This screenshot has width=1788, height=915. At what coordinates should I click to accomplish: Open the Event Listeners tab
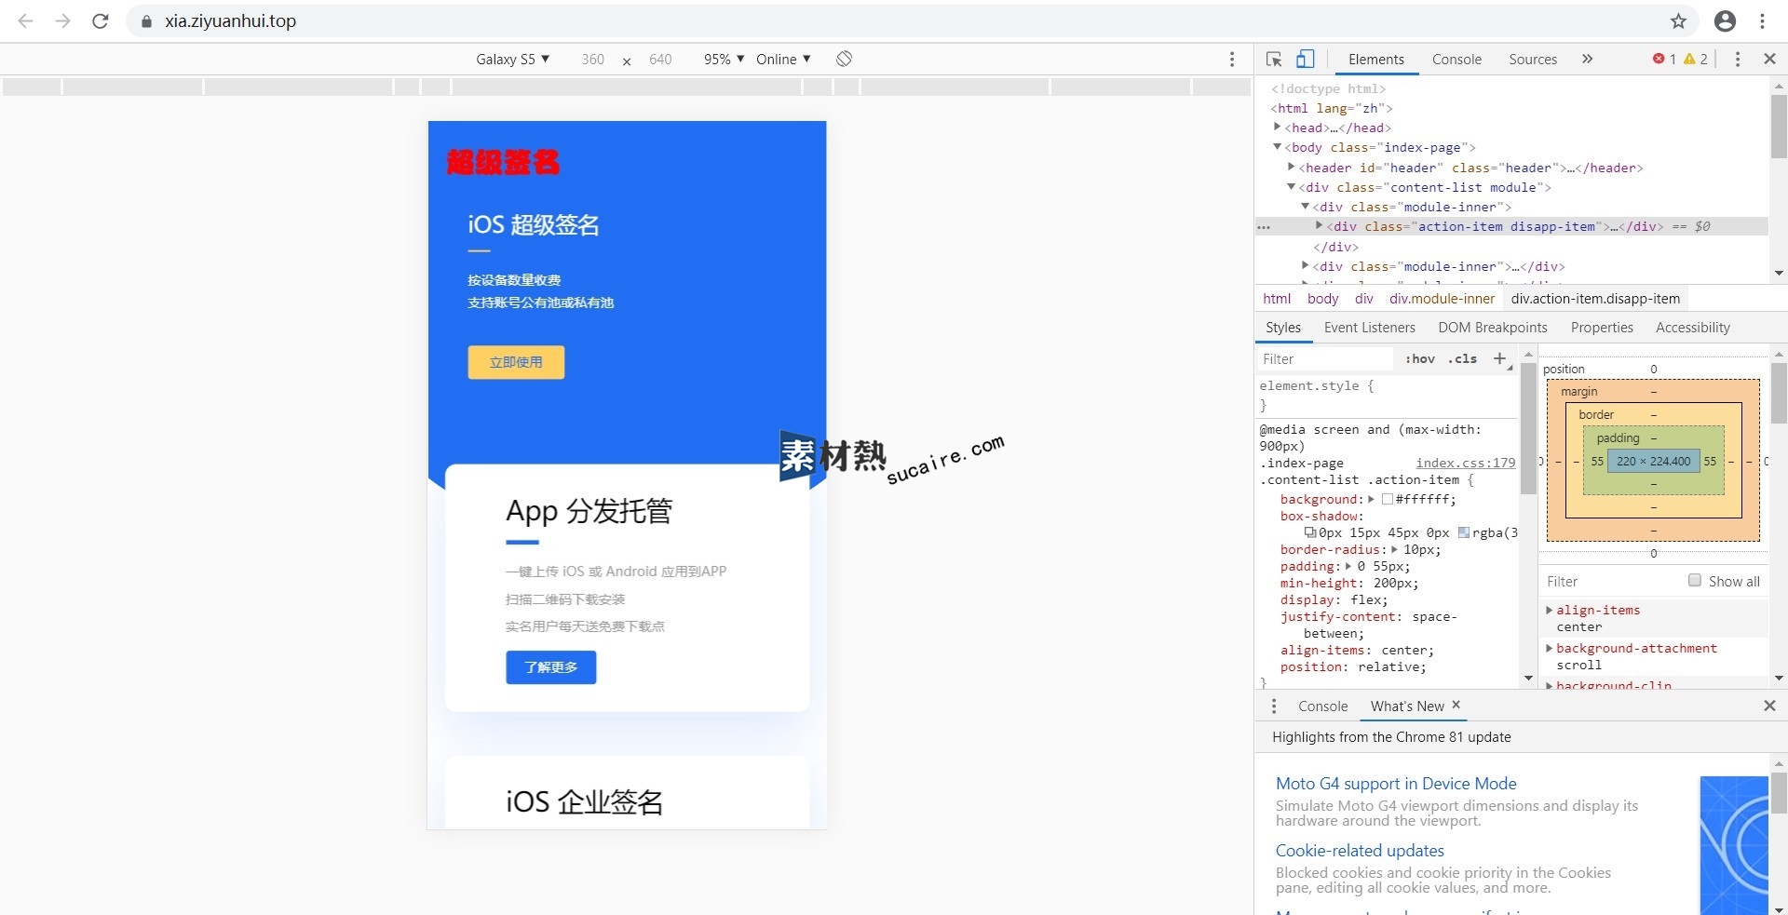[1369, 327]
